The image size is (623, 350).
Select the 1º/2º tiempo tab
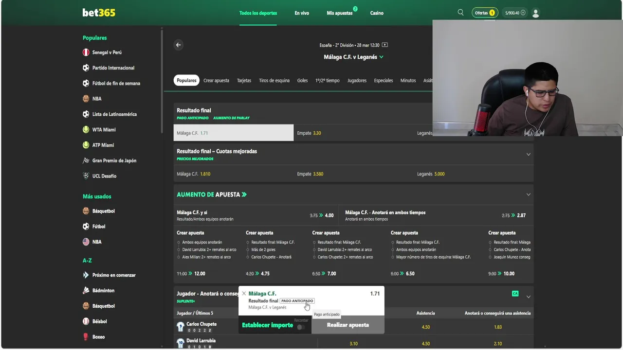point(327,80)
